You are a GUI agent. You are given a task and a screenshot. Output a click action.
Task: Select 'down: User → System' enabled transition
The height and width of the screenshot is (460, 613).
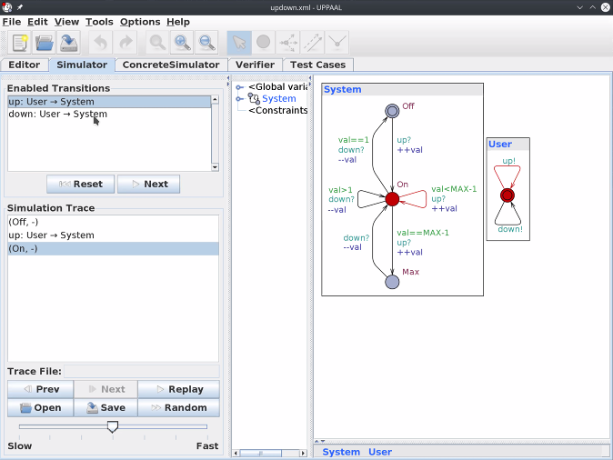pos(109,115)
